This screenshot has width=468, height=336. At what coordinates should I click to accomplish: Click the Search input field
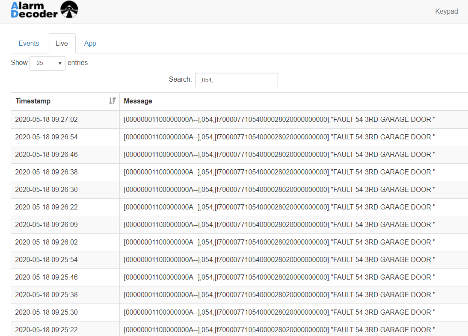click(237, 80)
